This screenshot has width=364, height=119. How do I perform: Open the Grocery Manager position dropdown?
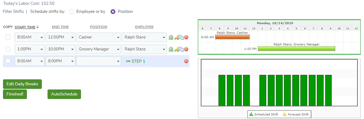pos(99,49)
